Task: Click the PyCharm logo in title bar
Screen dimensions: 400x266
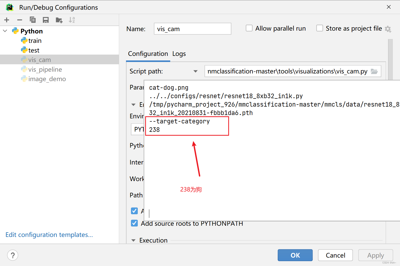Action: 10,7
